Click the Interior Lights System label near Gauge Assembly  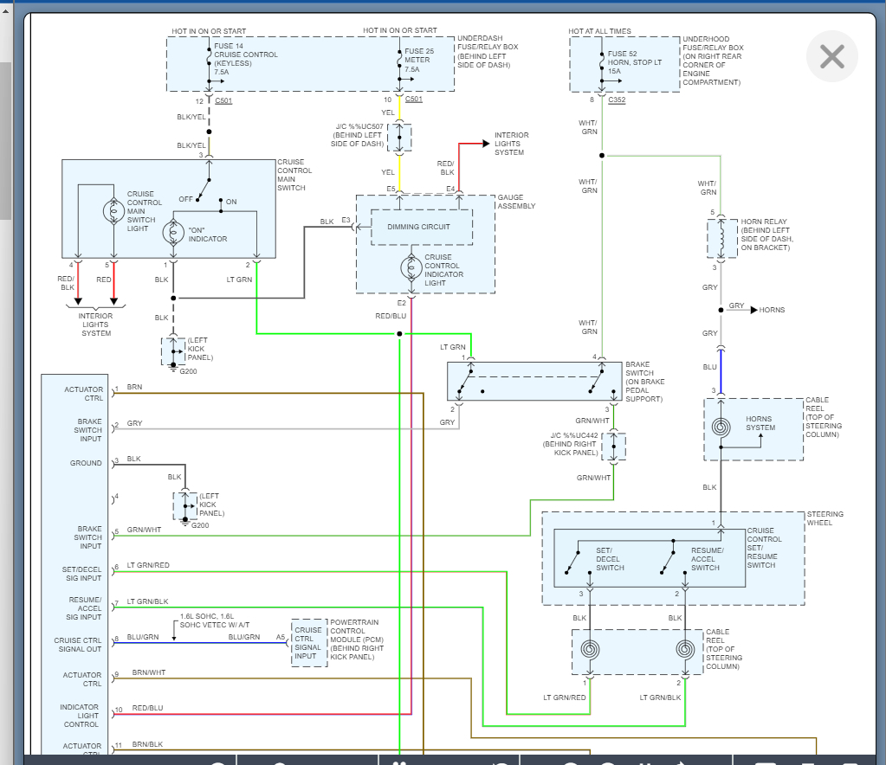[x=511, y=144]
